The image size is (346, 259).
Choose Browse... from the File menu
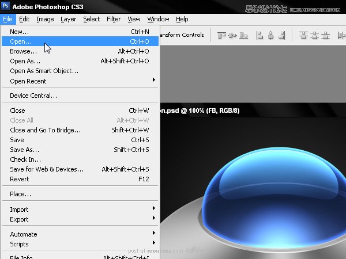click(80, 51)
